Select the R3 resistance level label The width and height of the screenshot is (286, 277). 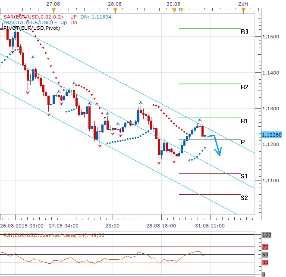(245, 31)
